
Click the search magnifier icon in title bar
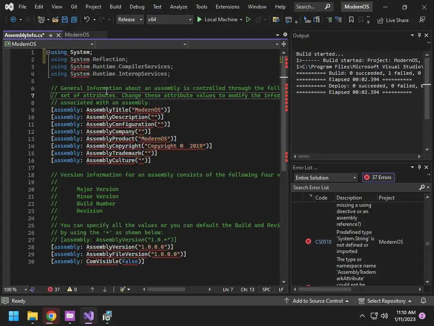coord(328,6)
